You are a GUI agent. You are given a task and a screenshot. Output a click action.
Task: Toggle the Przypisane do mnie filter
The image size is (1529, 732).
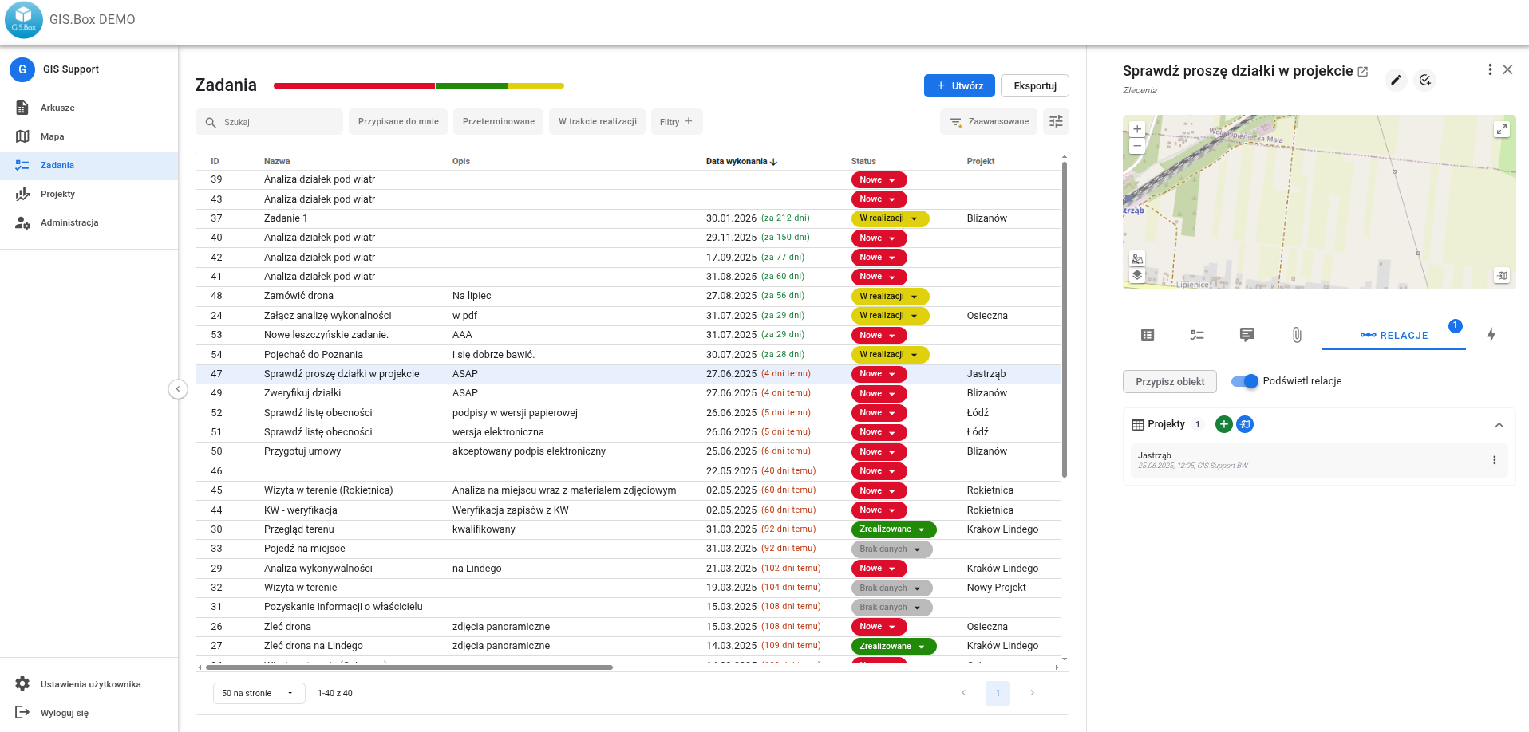tap(398, 122)
